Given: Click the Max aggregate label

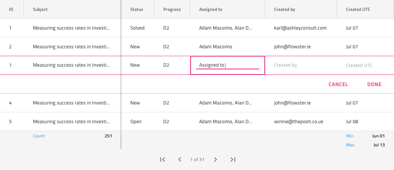Looking at the screenshot, I should 350,145.
